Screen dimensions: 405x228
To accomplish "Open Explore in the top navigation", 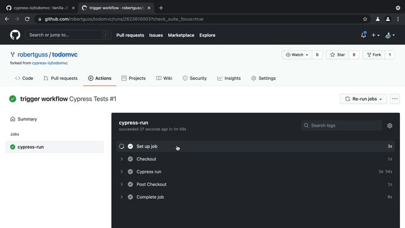I will point(207,35).
